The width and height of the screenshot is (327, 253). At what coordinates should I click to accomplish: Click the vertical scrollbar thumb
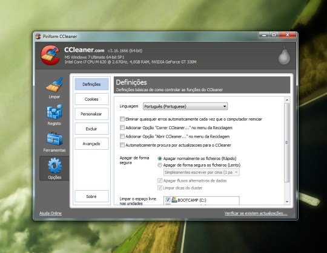click(x=287, y=143)
